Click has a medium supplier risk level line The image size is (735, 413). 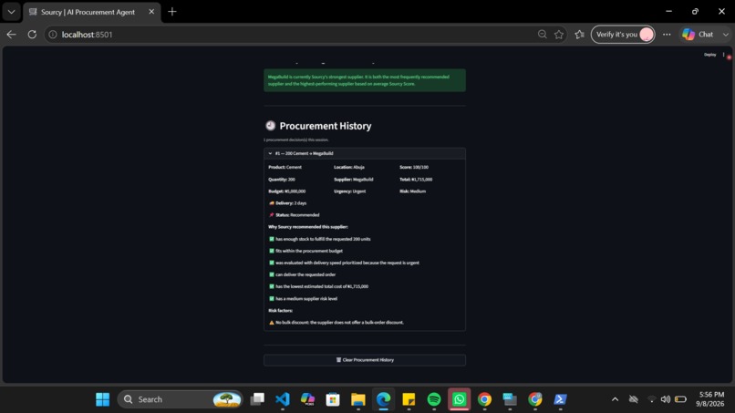pyautogui.click(x=303, y=299)
